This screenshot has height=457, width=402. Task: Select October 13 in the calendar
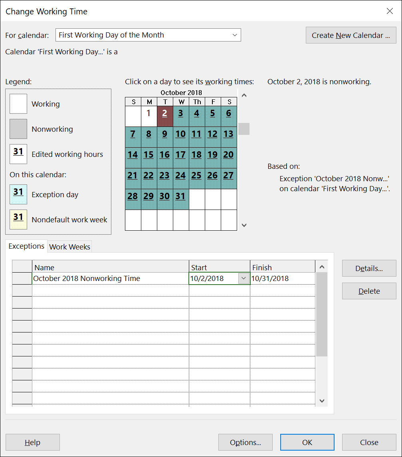click(229, 137)
